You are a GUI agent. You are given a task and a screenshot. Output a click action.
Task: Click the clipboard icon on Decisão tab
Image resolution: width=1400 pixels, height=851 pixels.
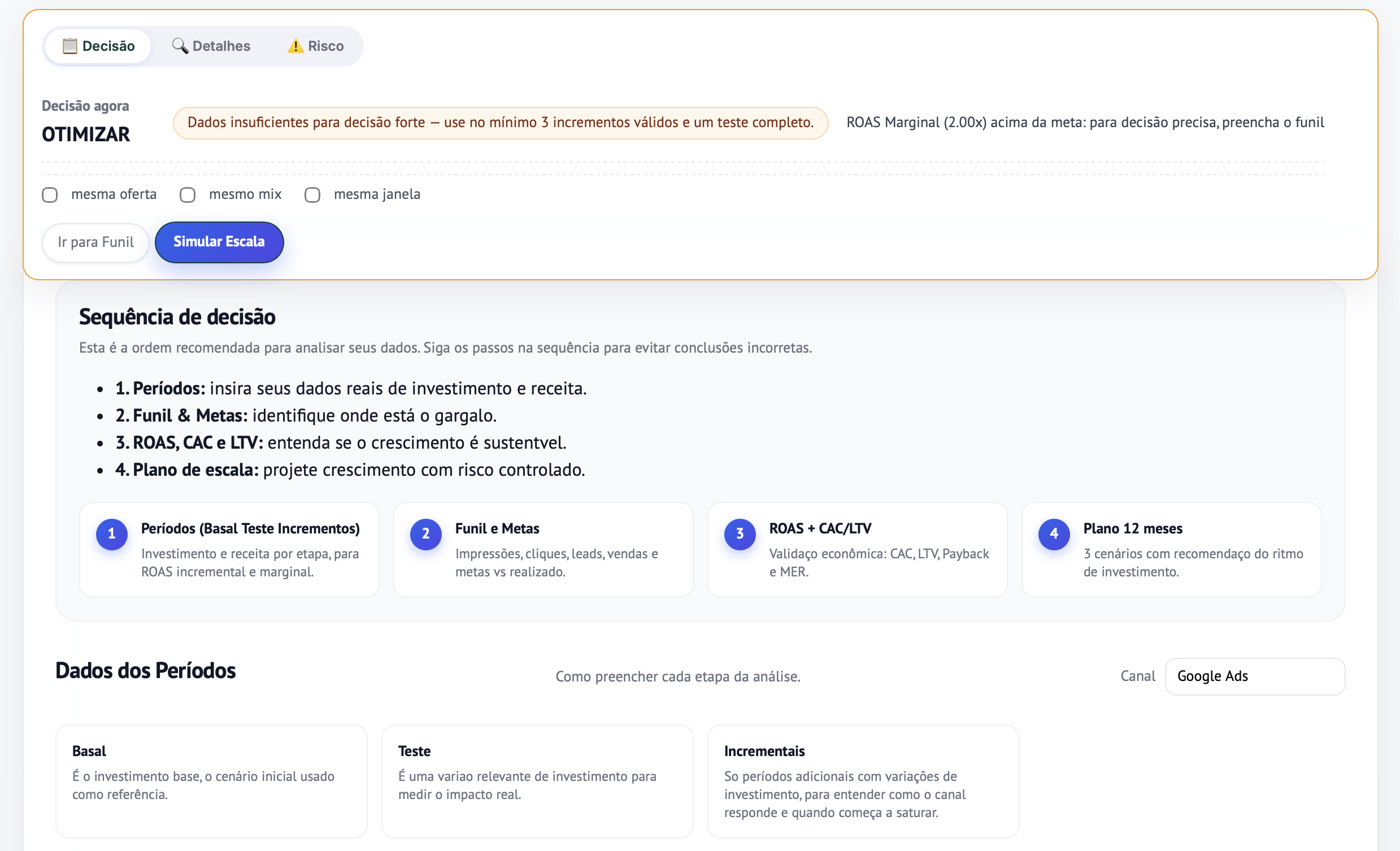click(69, 46)
